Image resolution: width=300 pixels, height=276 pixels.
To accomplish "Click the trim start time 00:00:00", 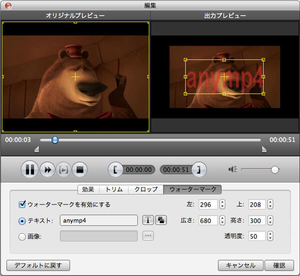I will click(138, 169).
